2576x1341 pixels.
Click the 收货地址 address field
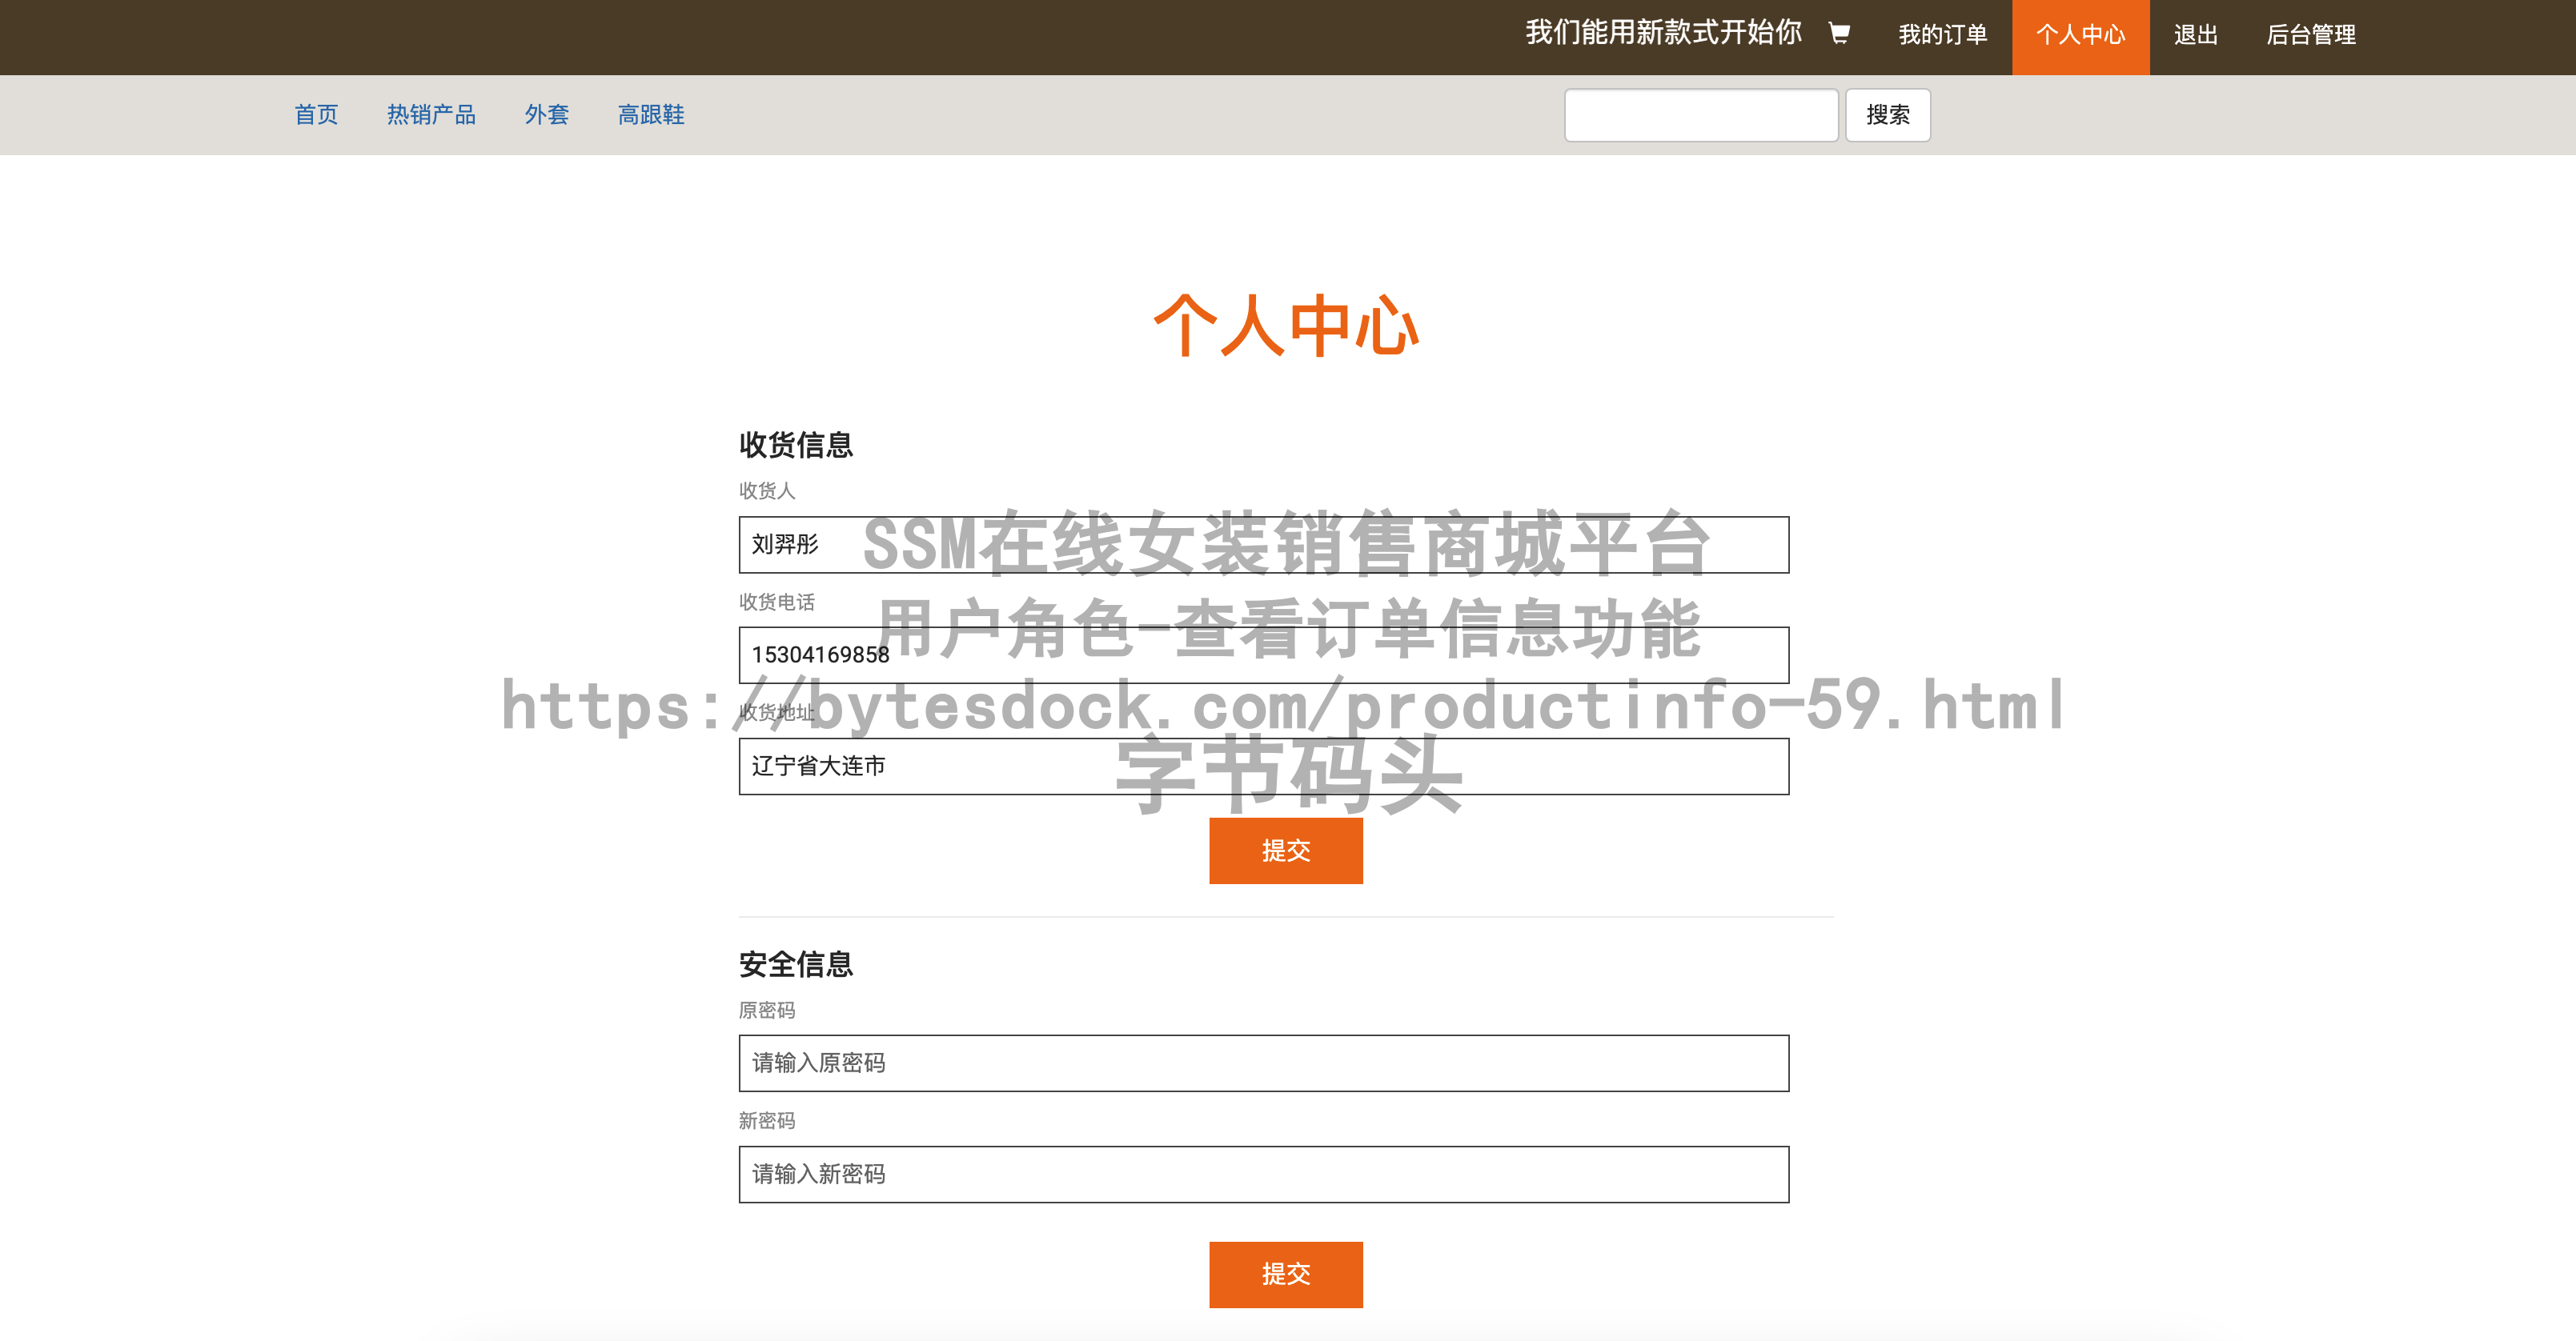pyautogui.click(x=1263, y=767)
